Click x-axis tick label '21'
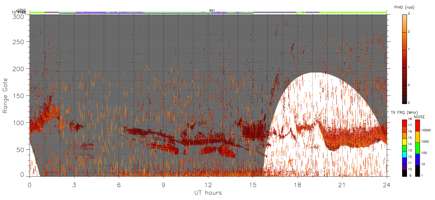The width and height of the screenshot is (435, 200). click(342, 184)
